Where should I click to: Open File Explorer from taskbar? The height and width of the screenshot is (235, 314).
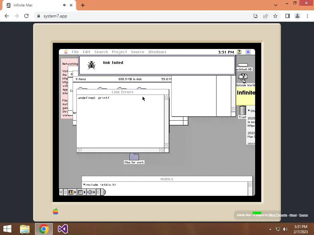point(25,229)
